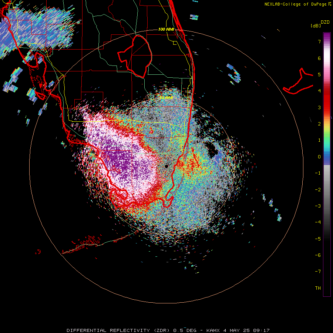
Task: Select the 2 label on the color scale
Action: 319,124
